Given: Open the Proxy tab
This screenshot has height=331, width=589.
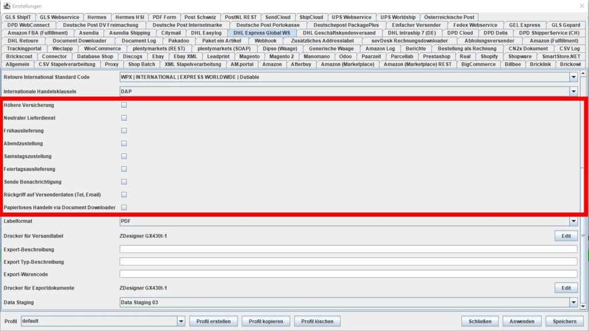Looking at the screenshot, I should [112, 64].
